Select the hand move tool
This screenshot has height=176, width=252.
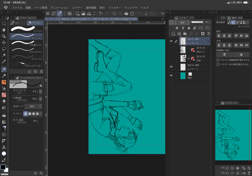click(x=4, y=30)
